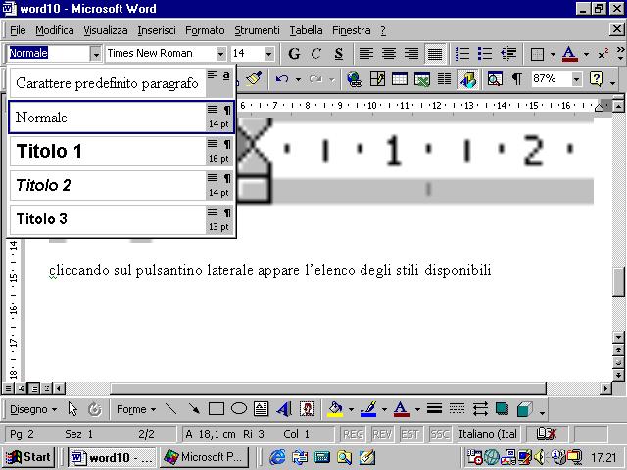Insert an Excel worksheet
The width and height of the screenshot is (627, 470).
(x=422, y=79)
